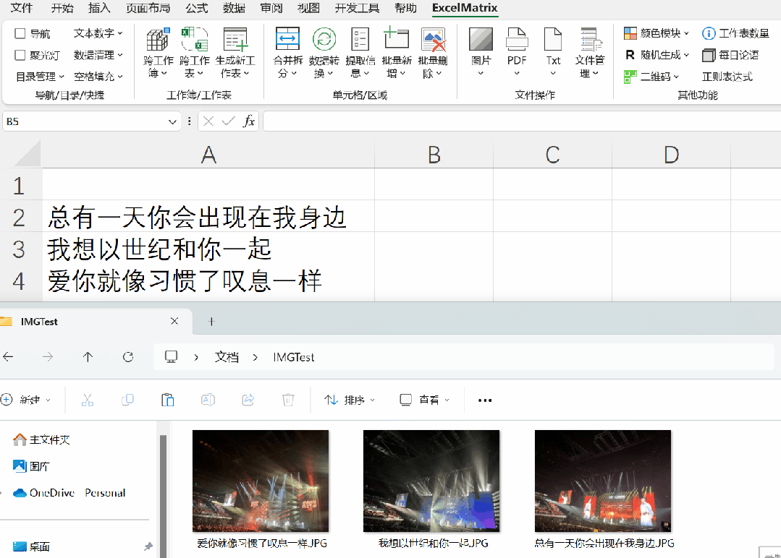The image size is (781, 558).
Task: Enable the 聚光灯 spotlight checkbox
Action: pyautogui.click(x=20, y=55)
